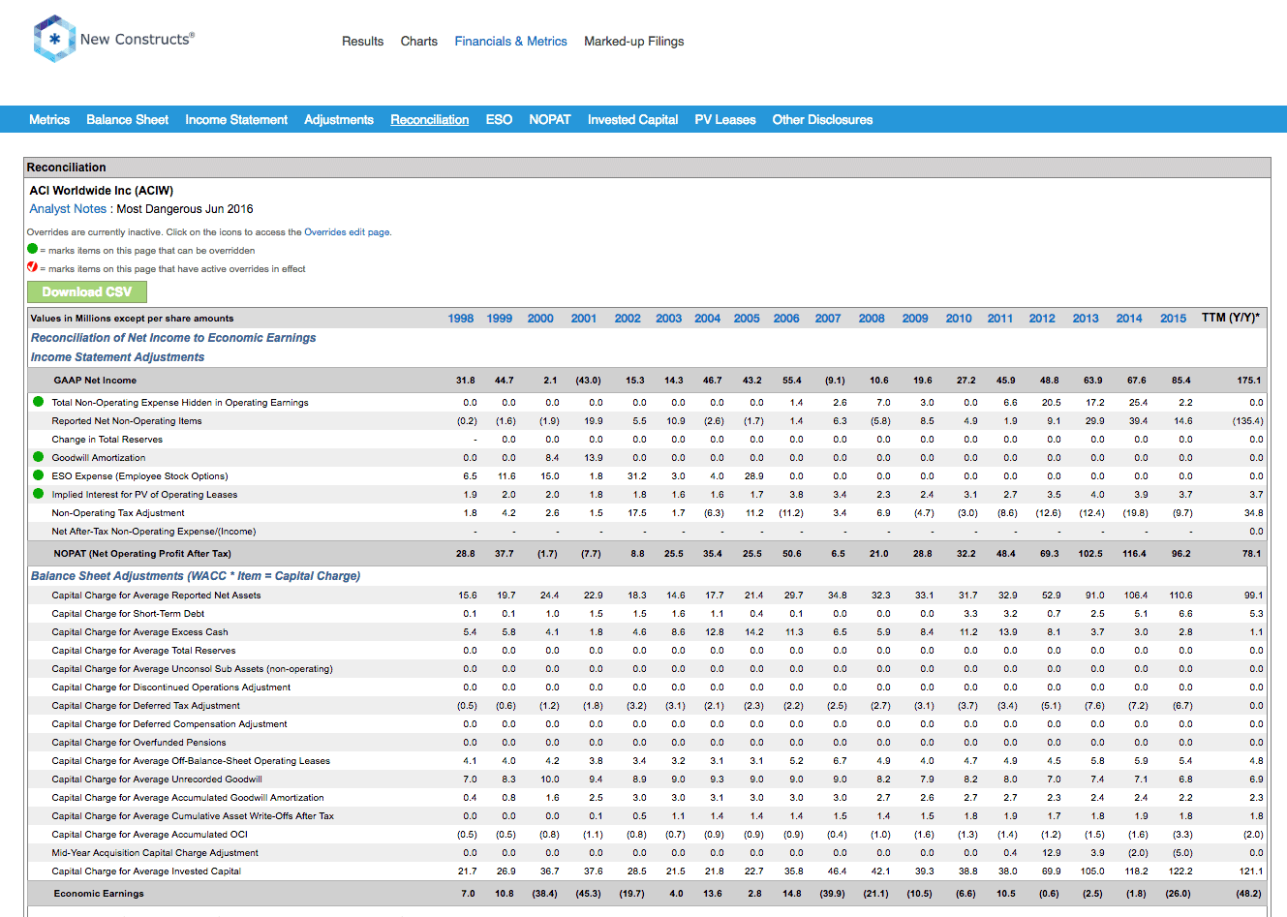Image resolution: width=1287 pixels, height=917 pixels.
Task: Go to the NOPAT tab
Action: [550, 120]
